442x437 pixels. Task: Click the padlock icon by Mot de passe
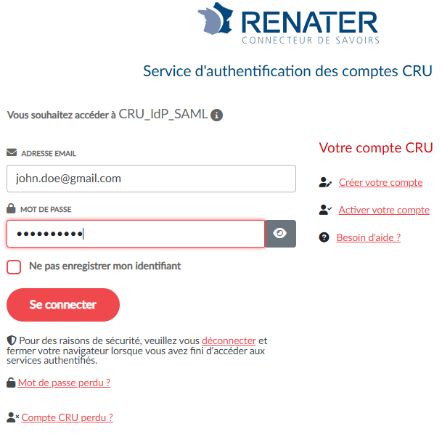point(12,209)
